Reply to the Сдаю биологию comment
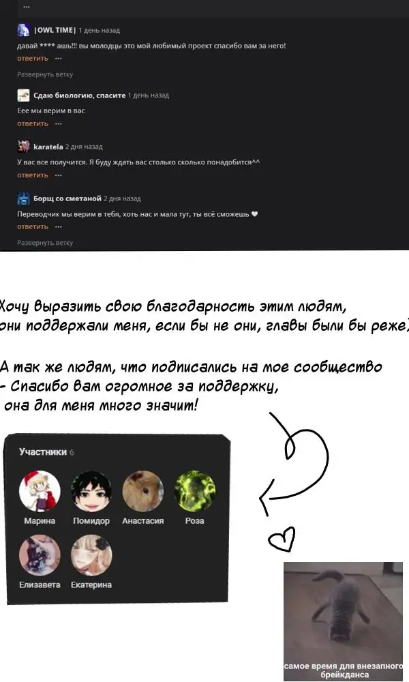The image size is (409, 682). pos(33,123)
